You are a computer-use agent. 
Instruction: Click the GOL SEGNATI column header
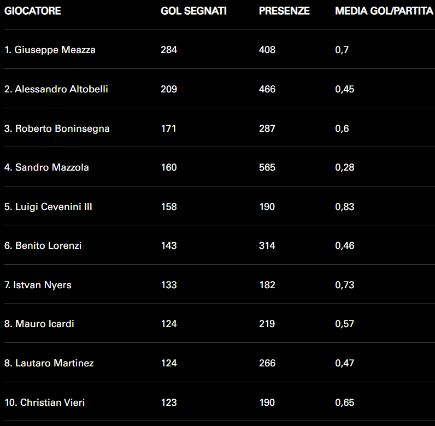pos(193,11)
